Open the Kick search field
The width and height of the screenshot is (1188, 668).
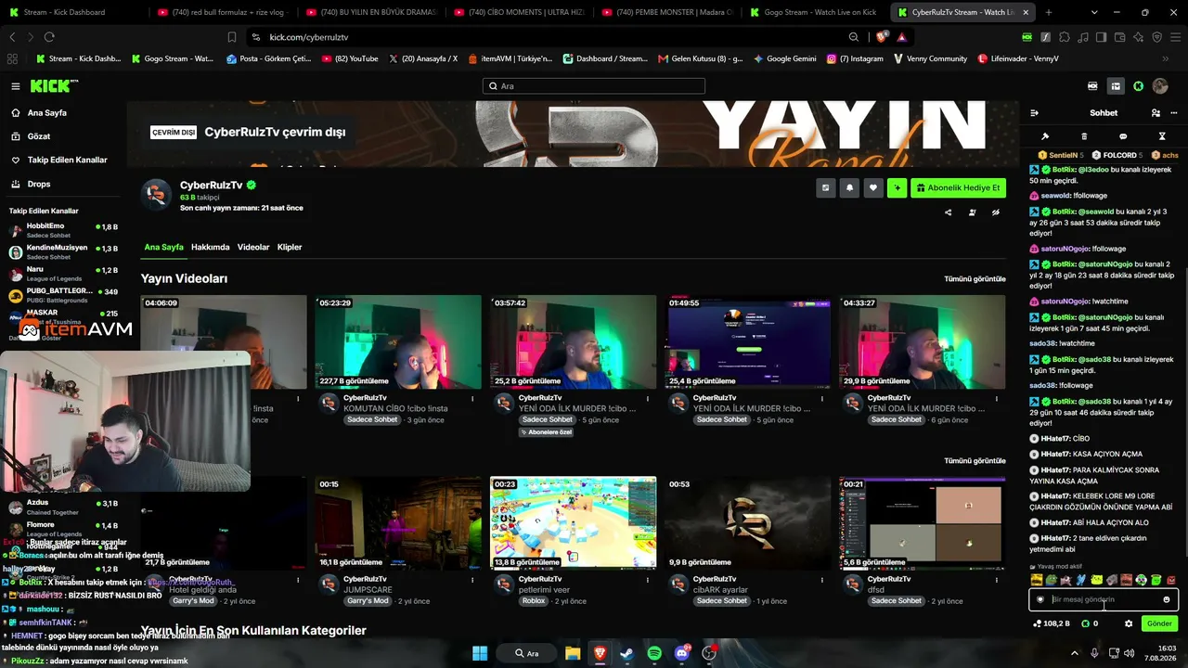(x=594, y=86)
